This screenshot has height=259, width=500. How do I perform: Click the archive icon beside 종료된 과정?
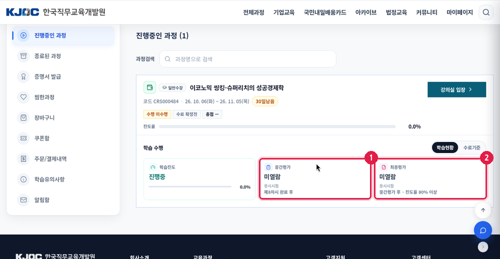point(23,56)
